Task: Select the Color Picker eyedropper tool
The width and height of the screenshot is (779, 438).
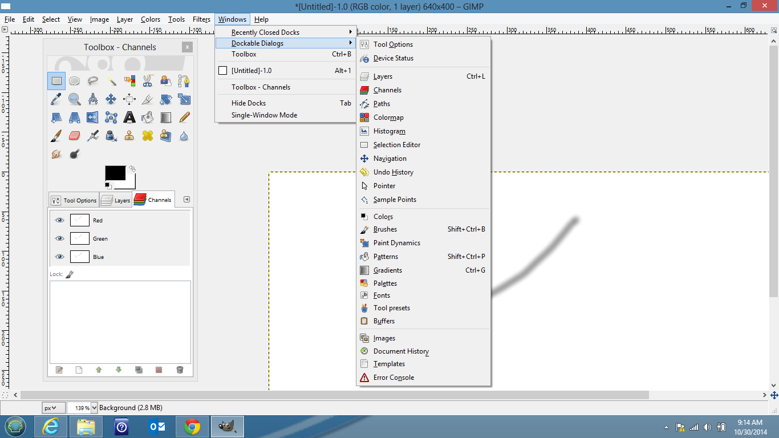Action: coord(56,99)
